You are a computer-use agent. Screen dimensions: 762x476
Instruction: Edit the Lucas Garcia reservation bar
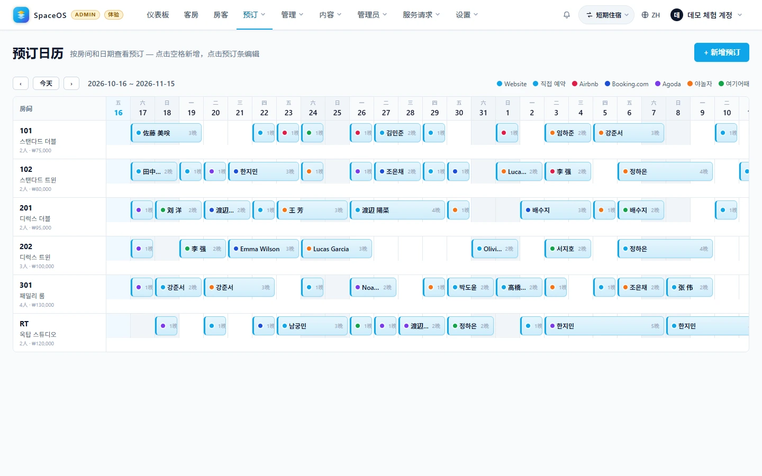[x=337, y=249]
